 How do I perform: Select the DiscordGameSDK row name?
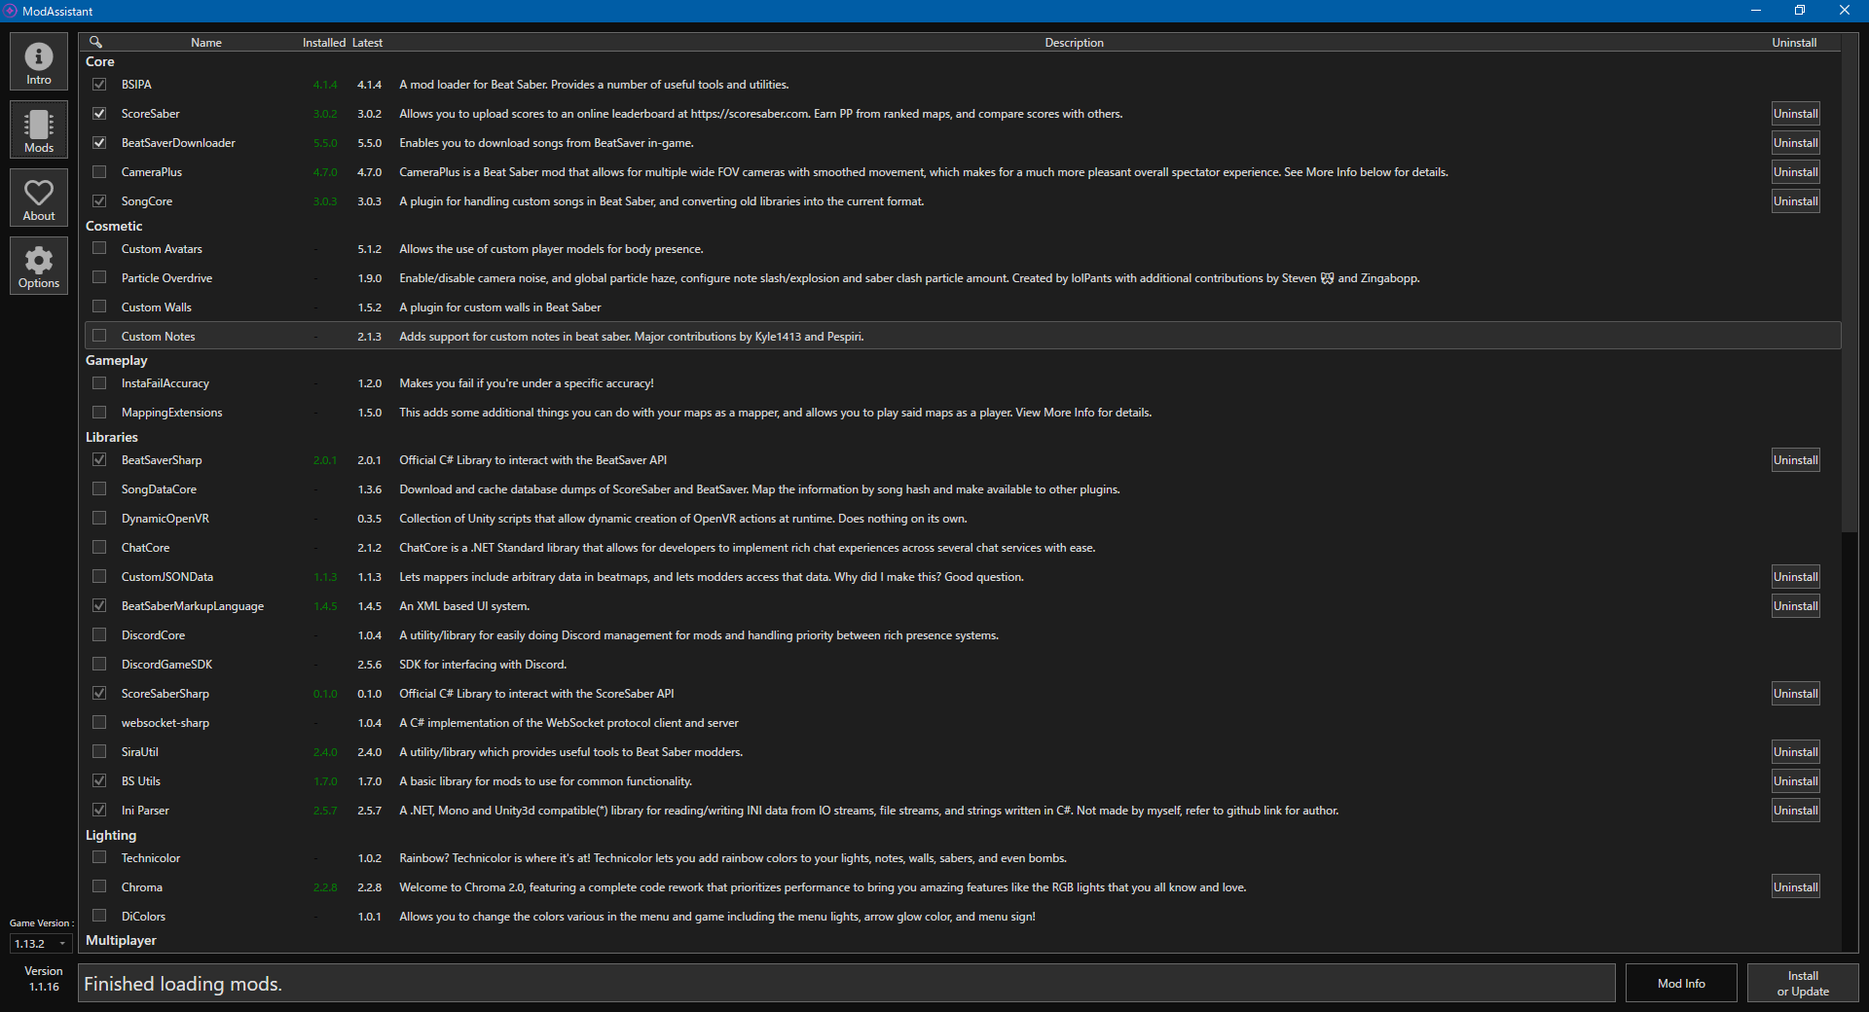pyautogui.click(x=166, y=665)
